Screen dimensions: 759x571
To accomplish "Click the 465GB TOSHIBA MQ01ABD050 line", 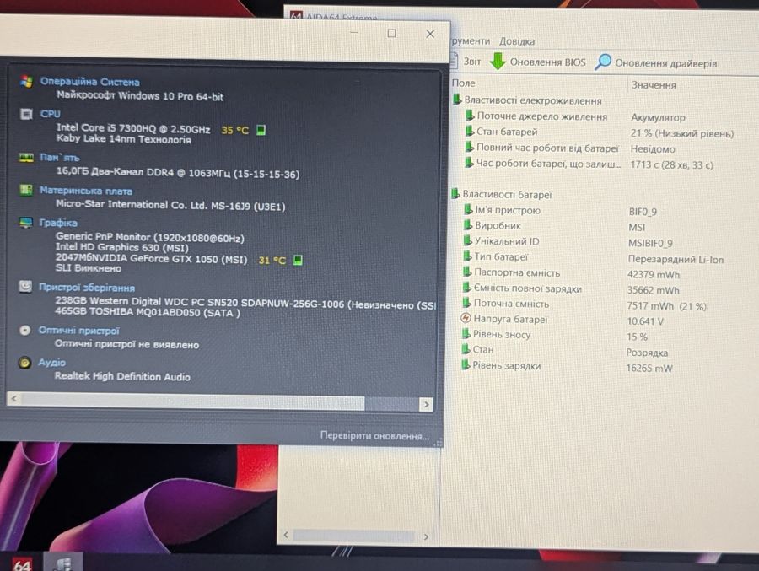I will pos(148,312).
